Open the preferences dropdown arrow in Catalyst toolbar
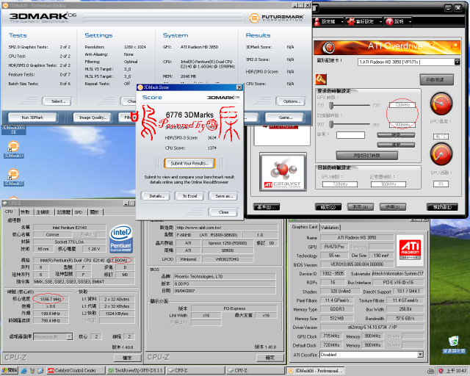Viewport: 470px width, 376px height. [380, 21]
